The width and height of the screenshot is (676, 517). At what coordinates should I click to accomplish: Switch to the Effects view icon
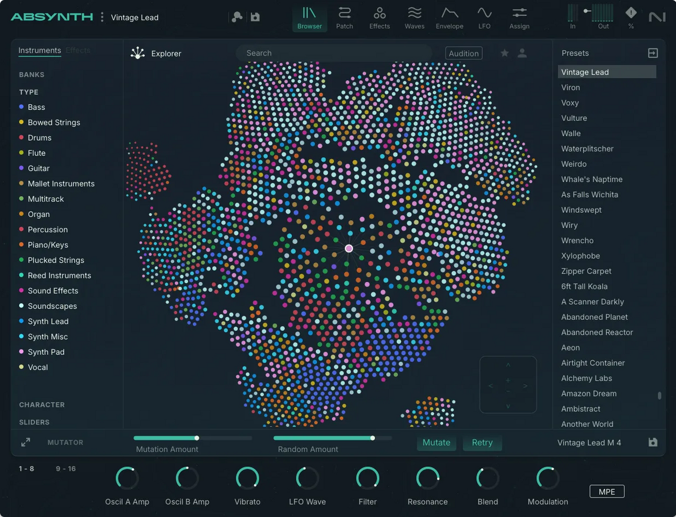(x=379, y=17)
